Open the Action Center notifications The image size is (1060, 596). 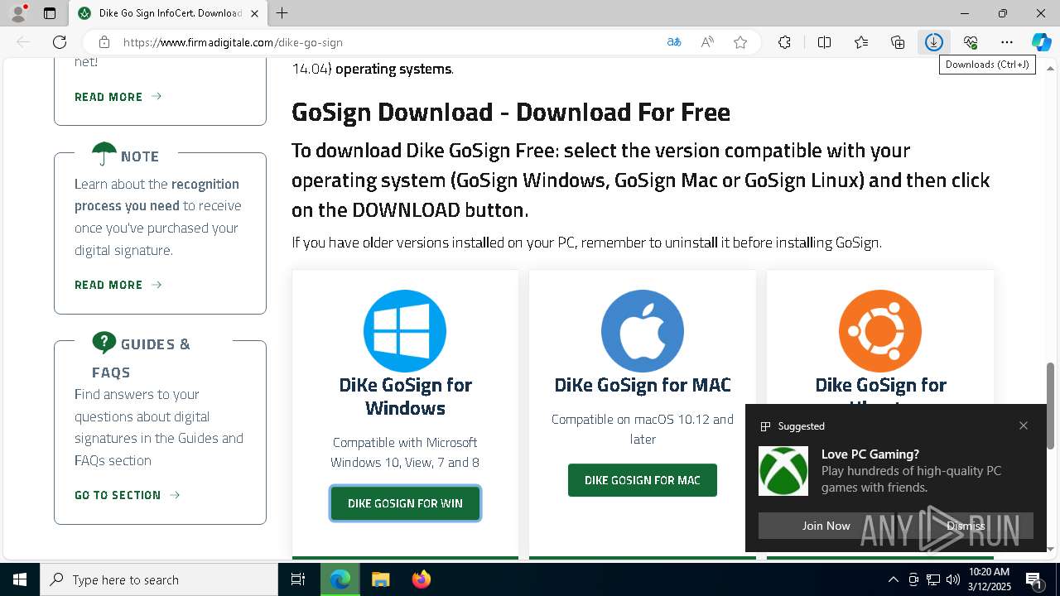pos(1034,579)
